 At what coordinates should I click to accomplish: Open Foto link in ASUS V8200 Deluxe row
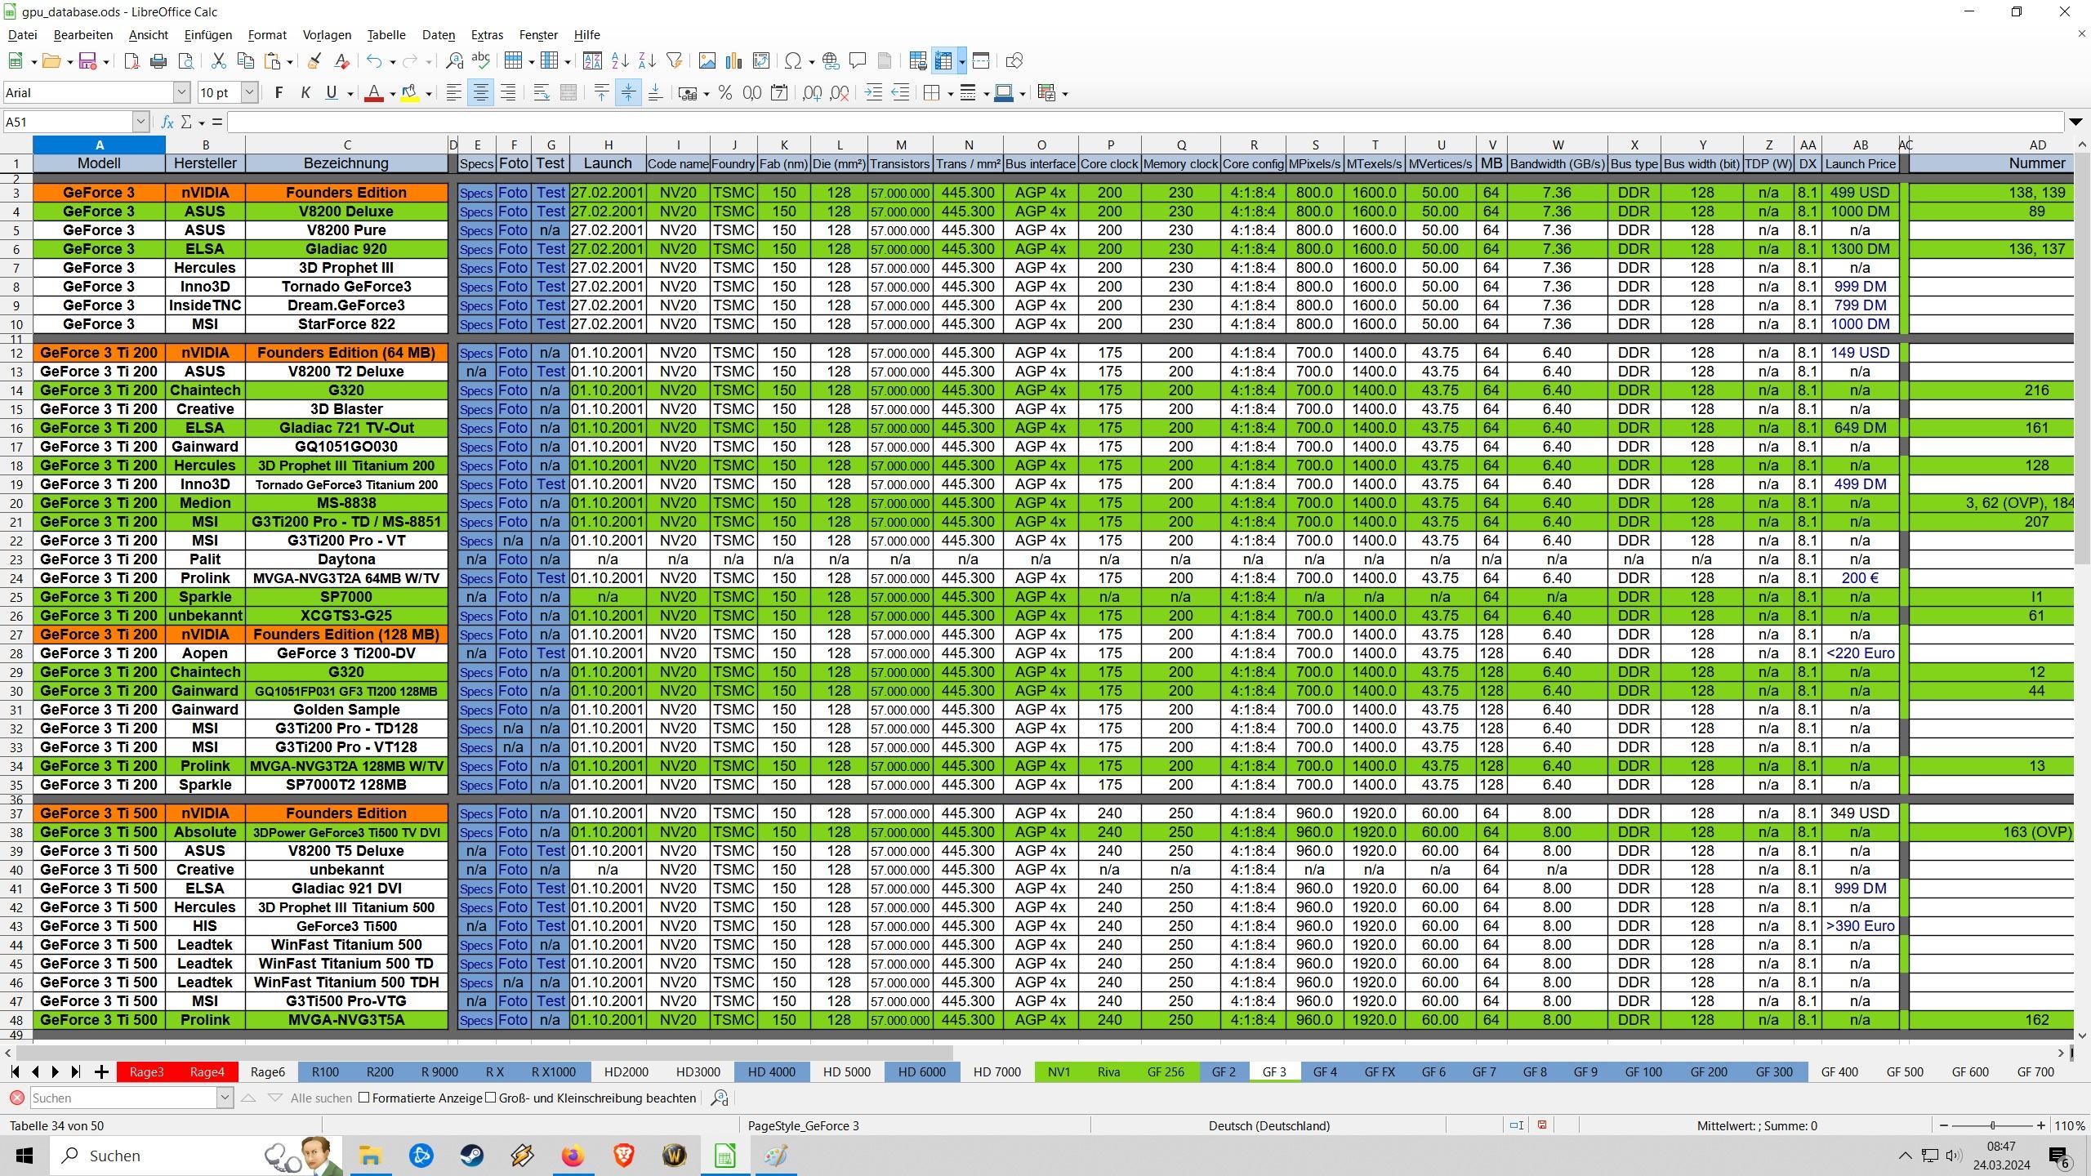(513, 212)
